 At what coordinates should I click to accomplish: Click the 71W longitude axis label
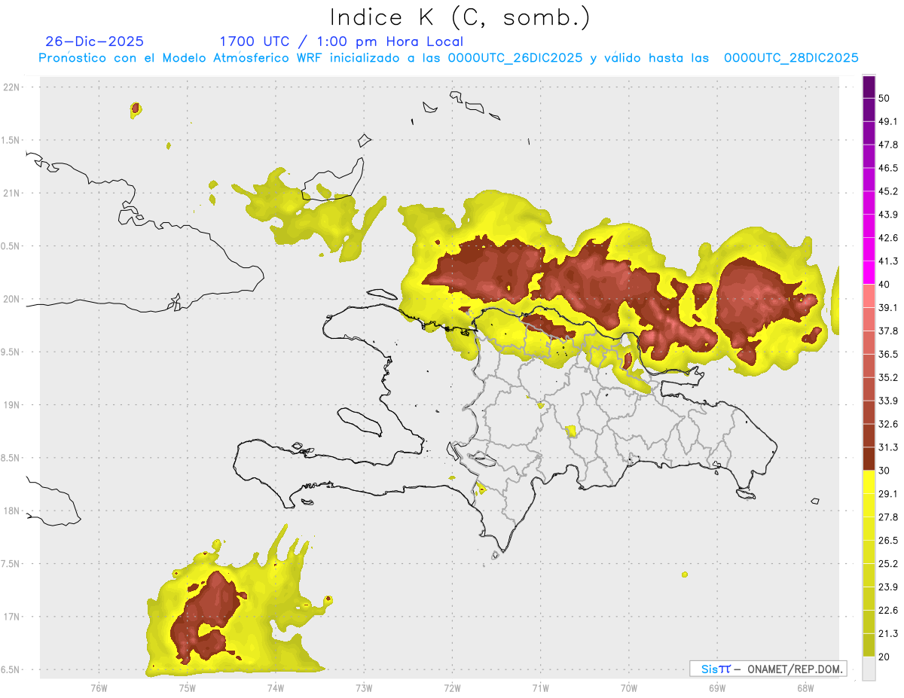coord(540,687)
